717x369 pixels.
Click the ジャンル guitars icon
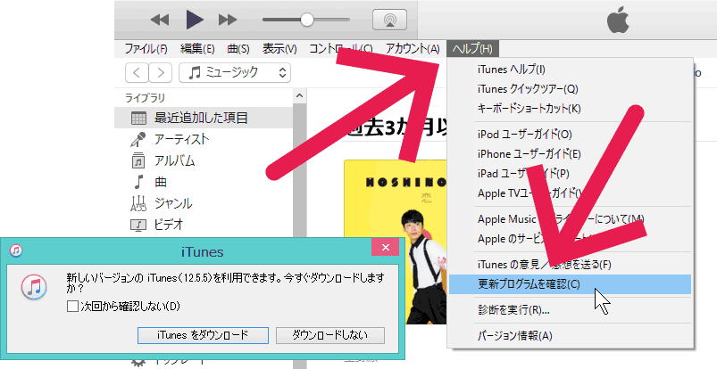(138, 203)
